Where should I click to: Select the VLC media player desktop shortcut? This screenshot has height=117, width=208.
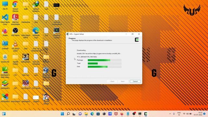15,46
